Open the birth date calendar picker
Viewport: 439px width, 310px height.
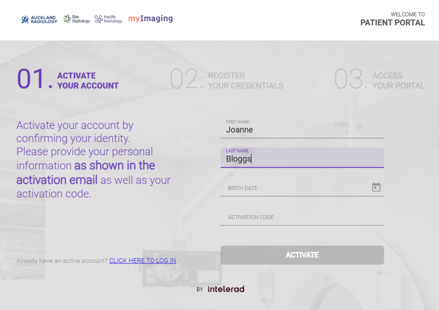[x=376, y=187]
